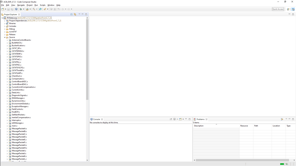
Task: Open the Help menu
Action: (x=58, y=5)
